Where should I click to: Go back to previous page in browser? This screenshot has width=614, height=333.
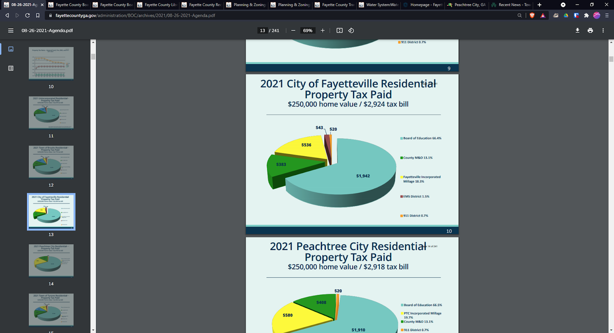point(7,15)
